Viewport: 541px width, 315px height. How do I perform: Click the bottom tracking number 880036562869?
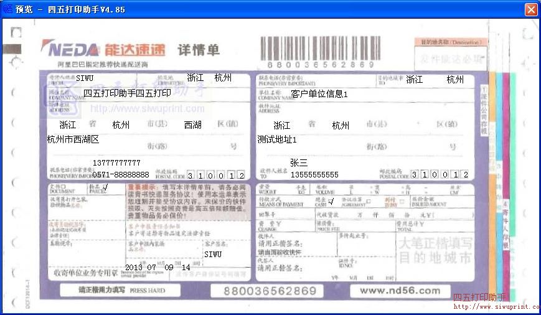[x=270, y=291]
